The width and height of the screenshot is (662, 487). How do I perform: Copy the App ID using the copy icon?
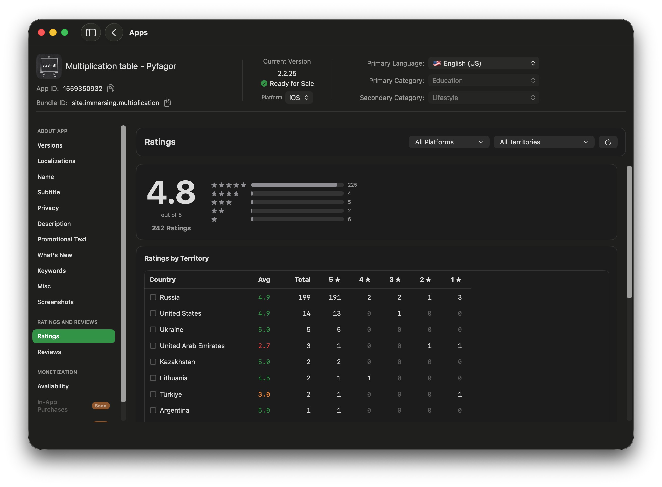pyautogui.click(x=111, y=88)
